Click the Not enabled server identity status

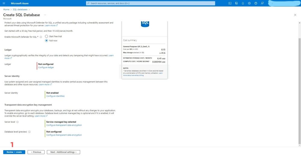(x=52, y=93)
